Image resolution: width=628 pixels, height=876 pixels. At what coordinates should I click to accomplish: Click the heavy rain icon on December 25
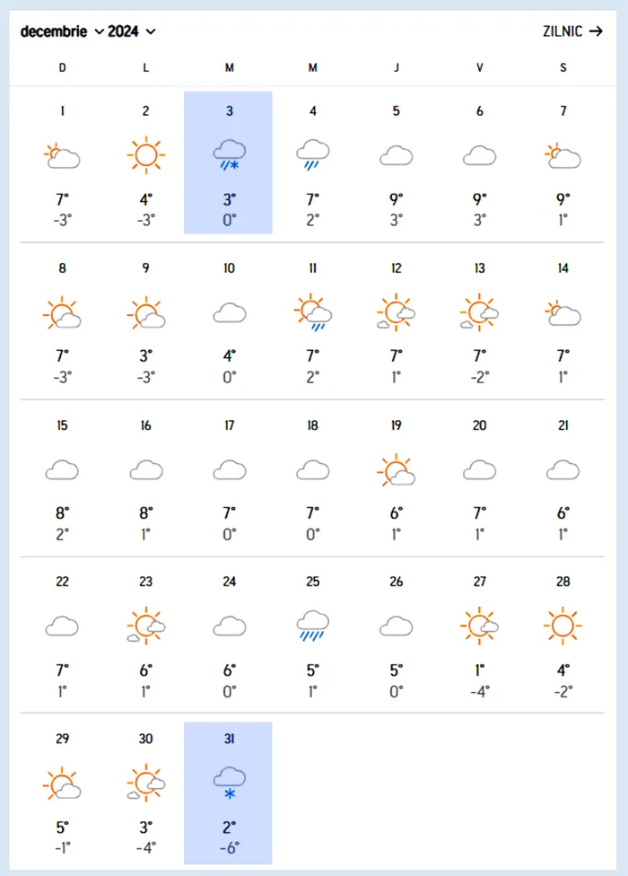(x=312, y=626)
